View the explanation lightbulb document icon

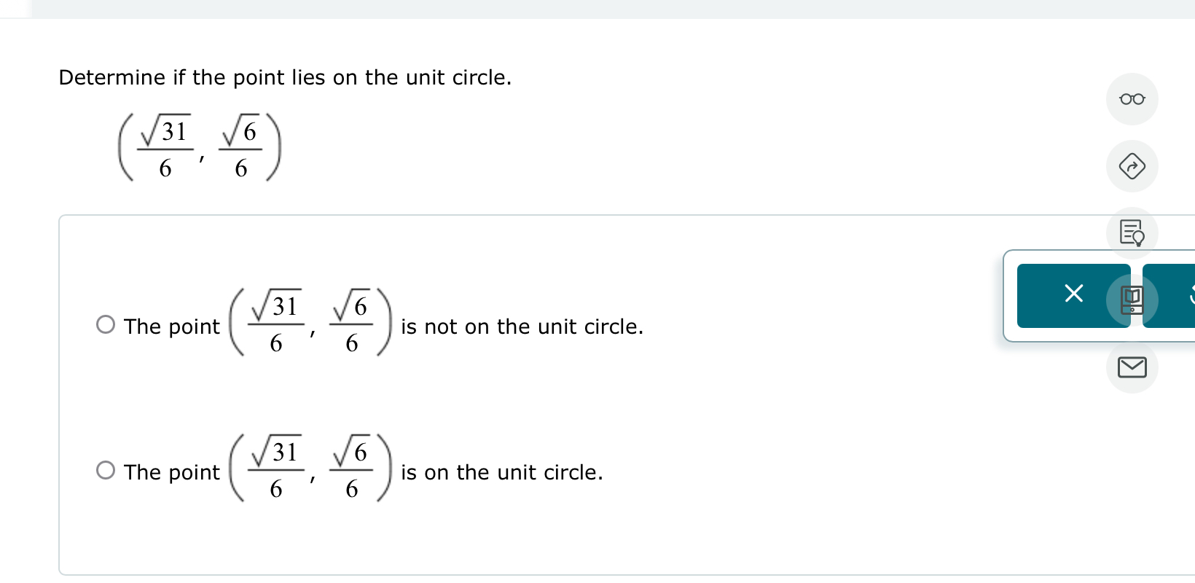coord(1132,232)
